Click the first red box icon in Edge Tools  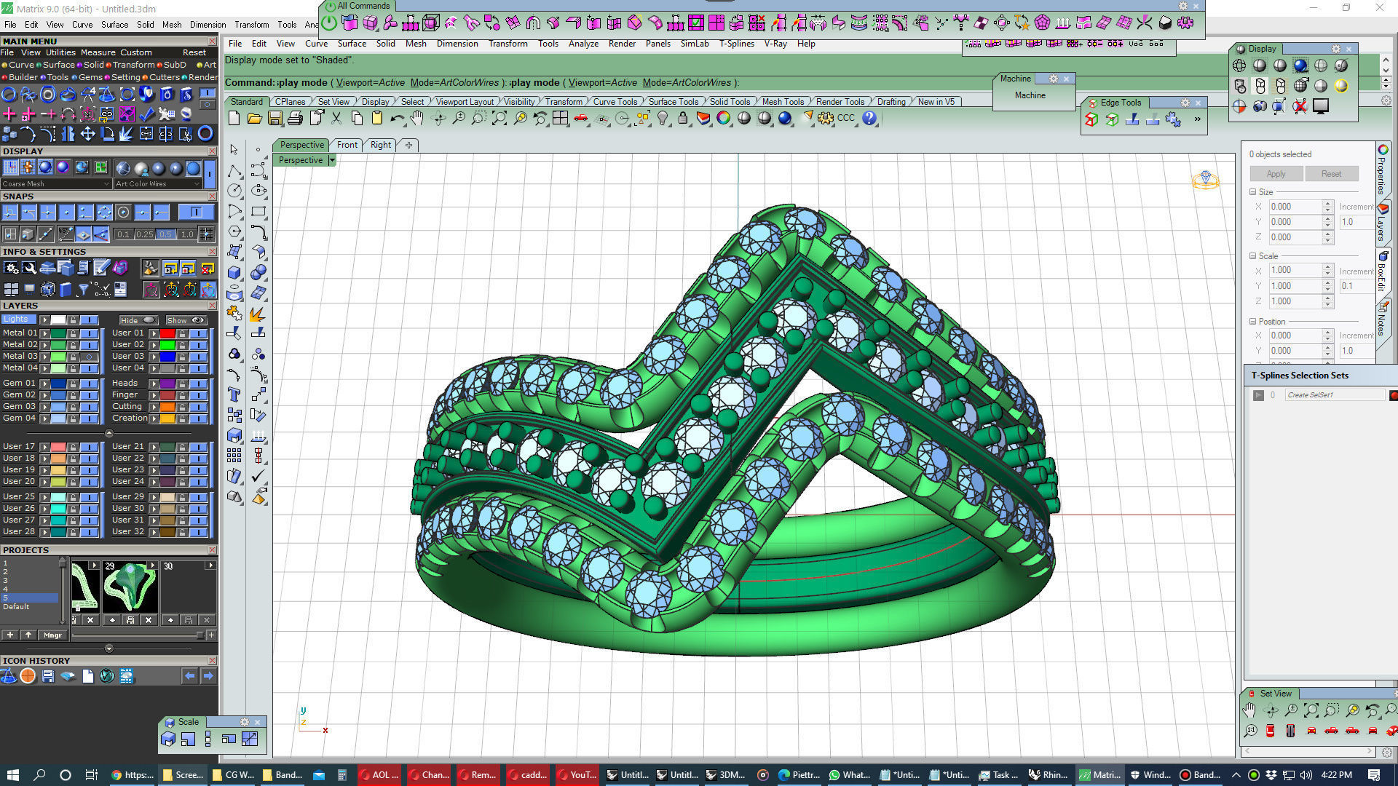point(1091,120)
